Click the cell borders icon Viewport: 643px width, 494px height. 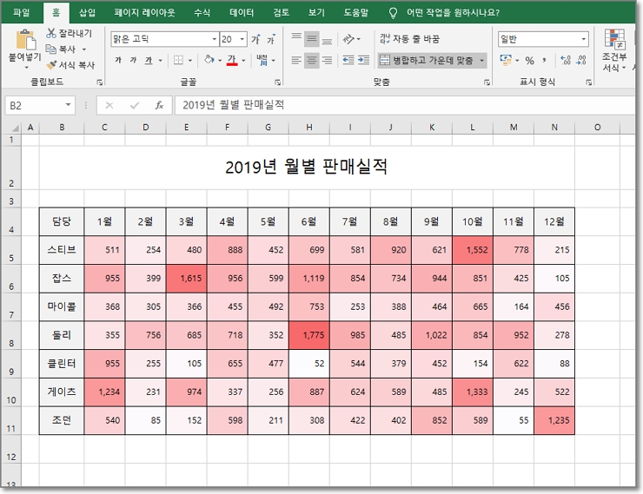tap(178, 60)
